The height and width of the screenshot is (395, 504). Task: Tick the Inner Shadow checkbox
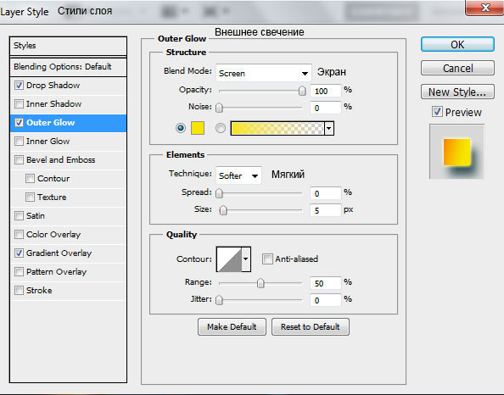coord(19,104)
